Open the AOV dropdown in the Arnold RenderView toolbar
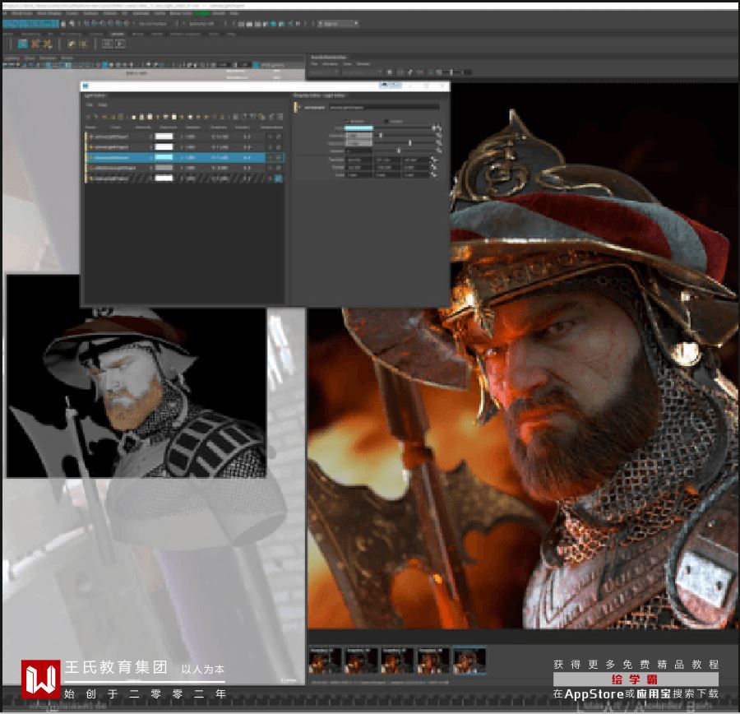The image size is (740, 714). (325, 72)
